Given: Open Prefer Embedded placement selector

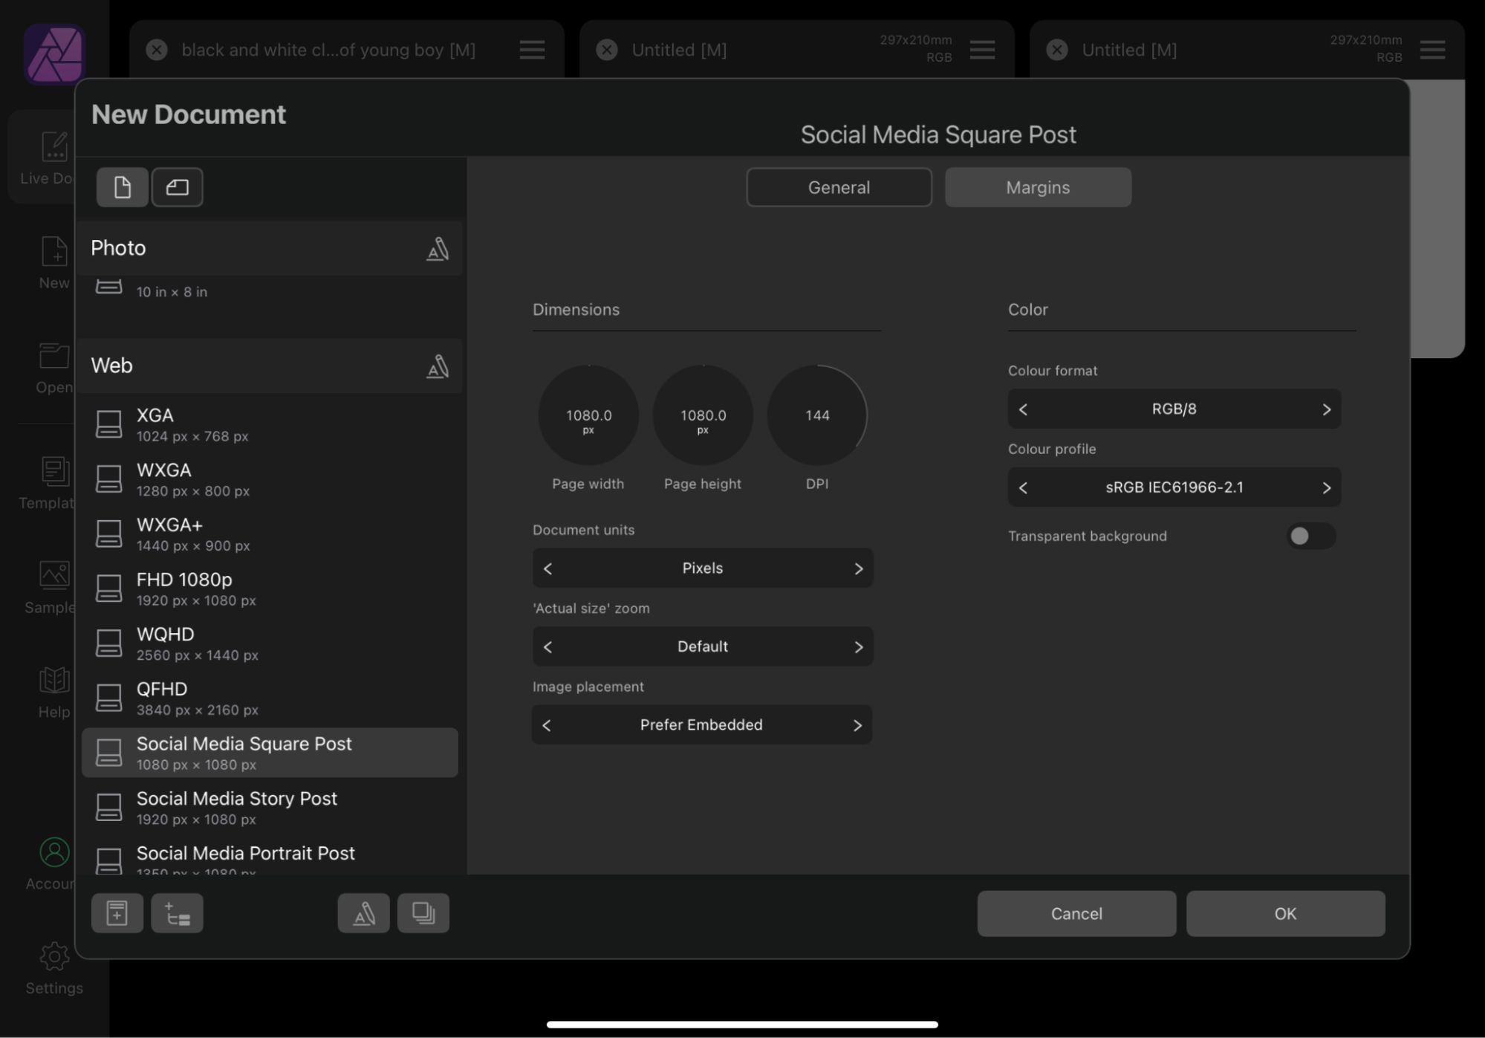Looking at the screenshot, I should (x=702, y=725).
